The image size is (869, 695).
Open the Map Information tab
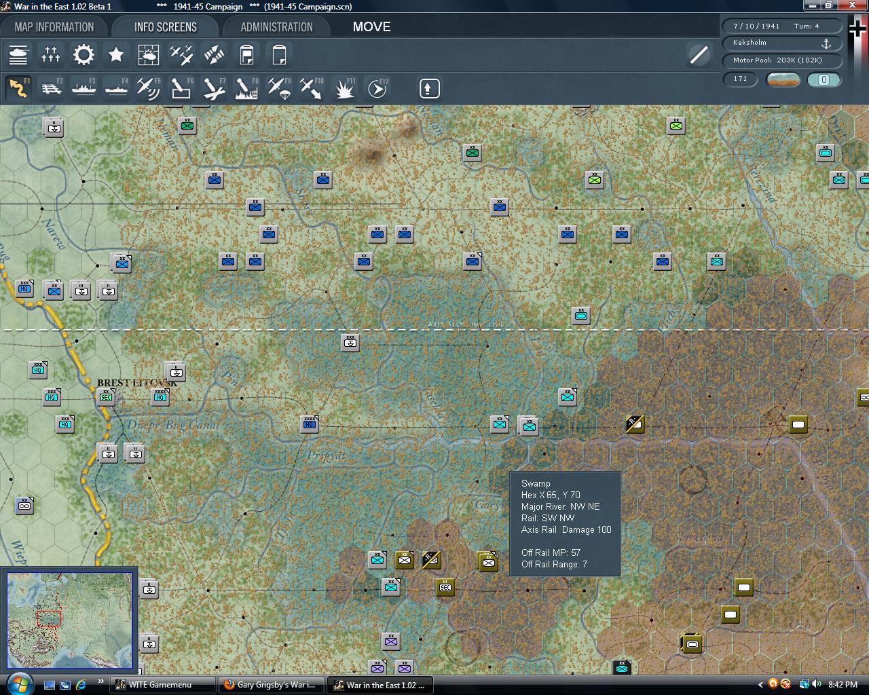pos(54,27)
